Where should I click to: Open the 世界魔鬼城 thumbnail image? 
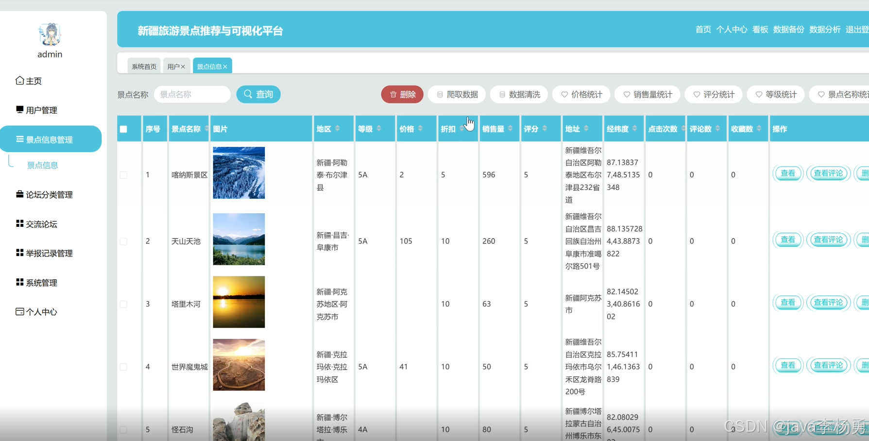(239, 365)
